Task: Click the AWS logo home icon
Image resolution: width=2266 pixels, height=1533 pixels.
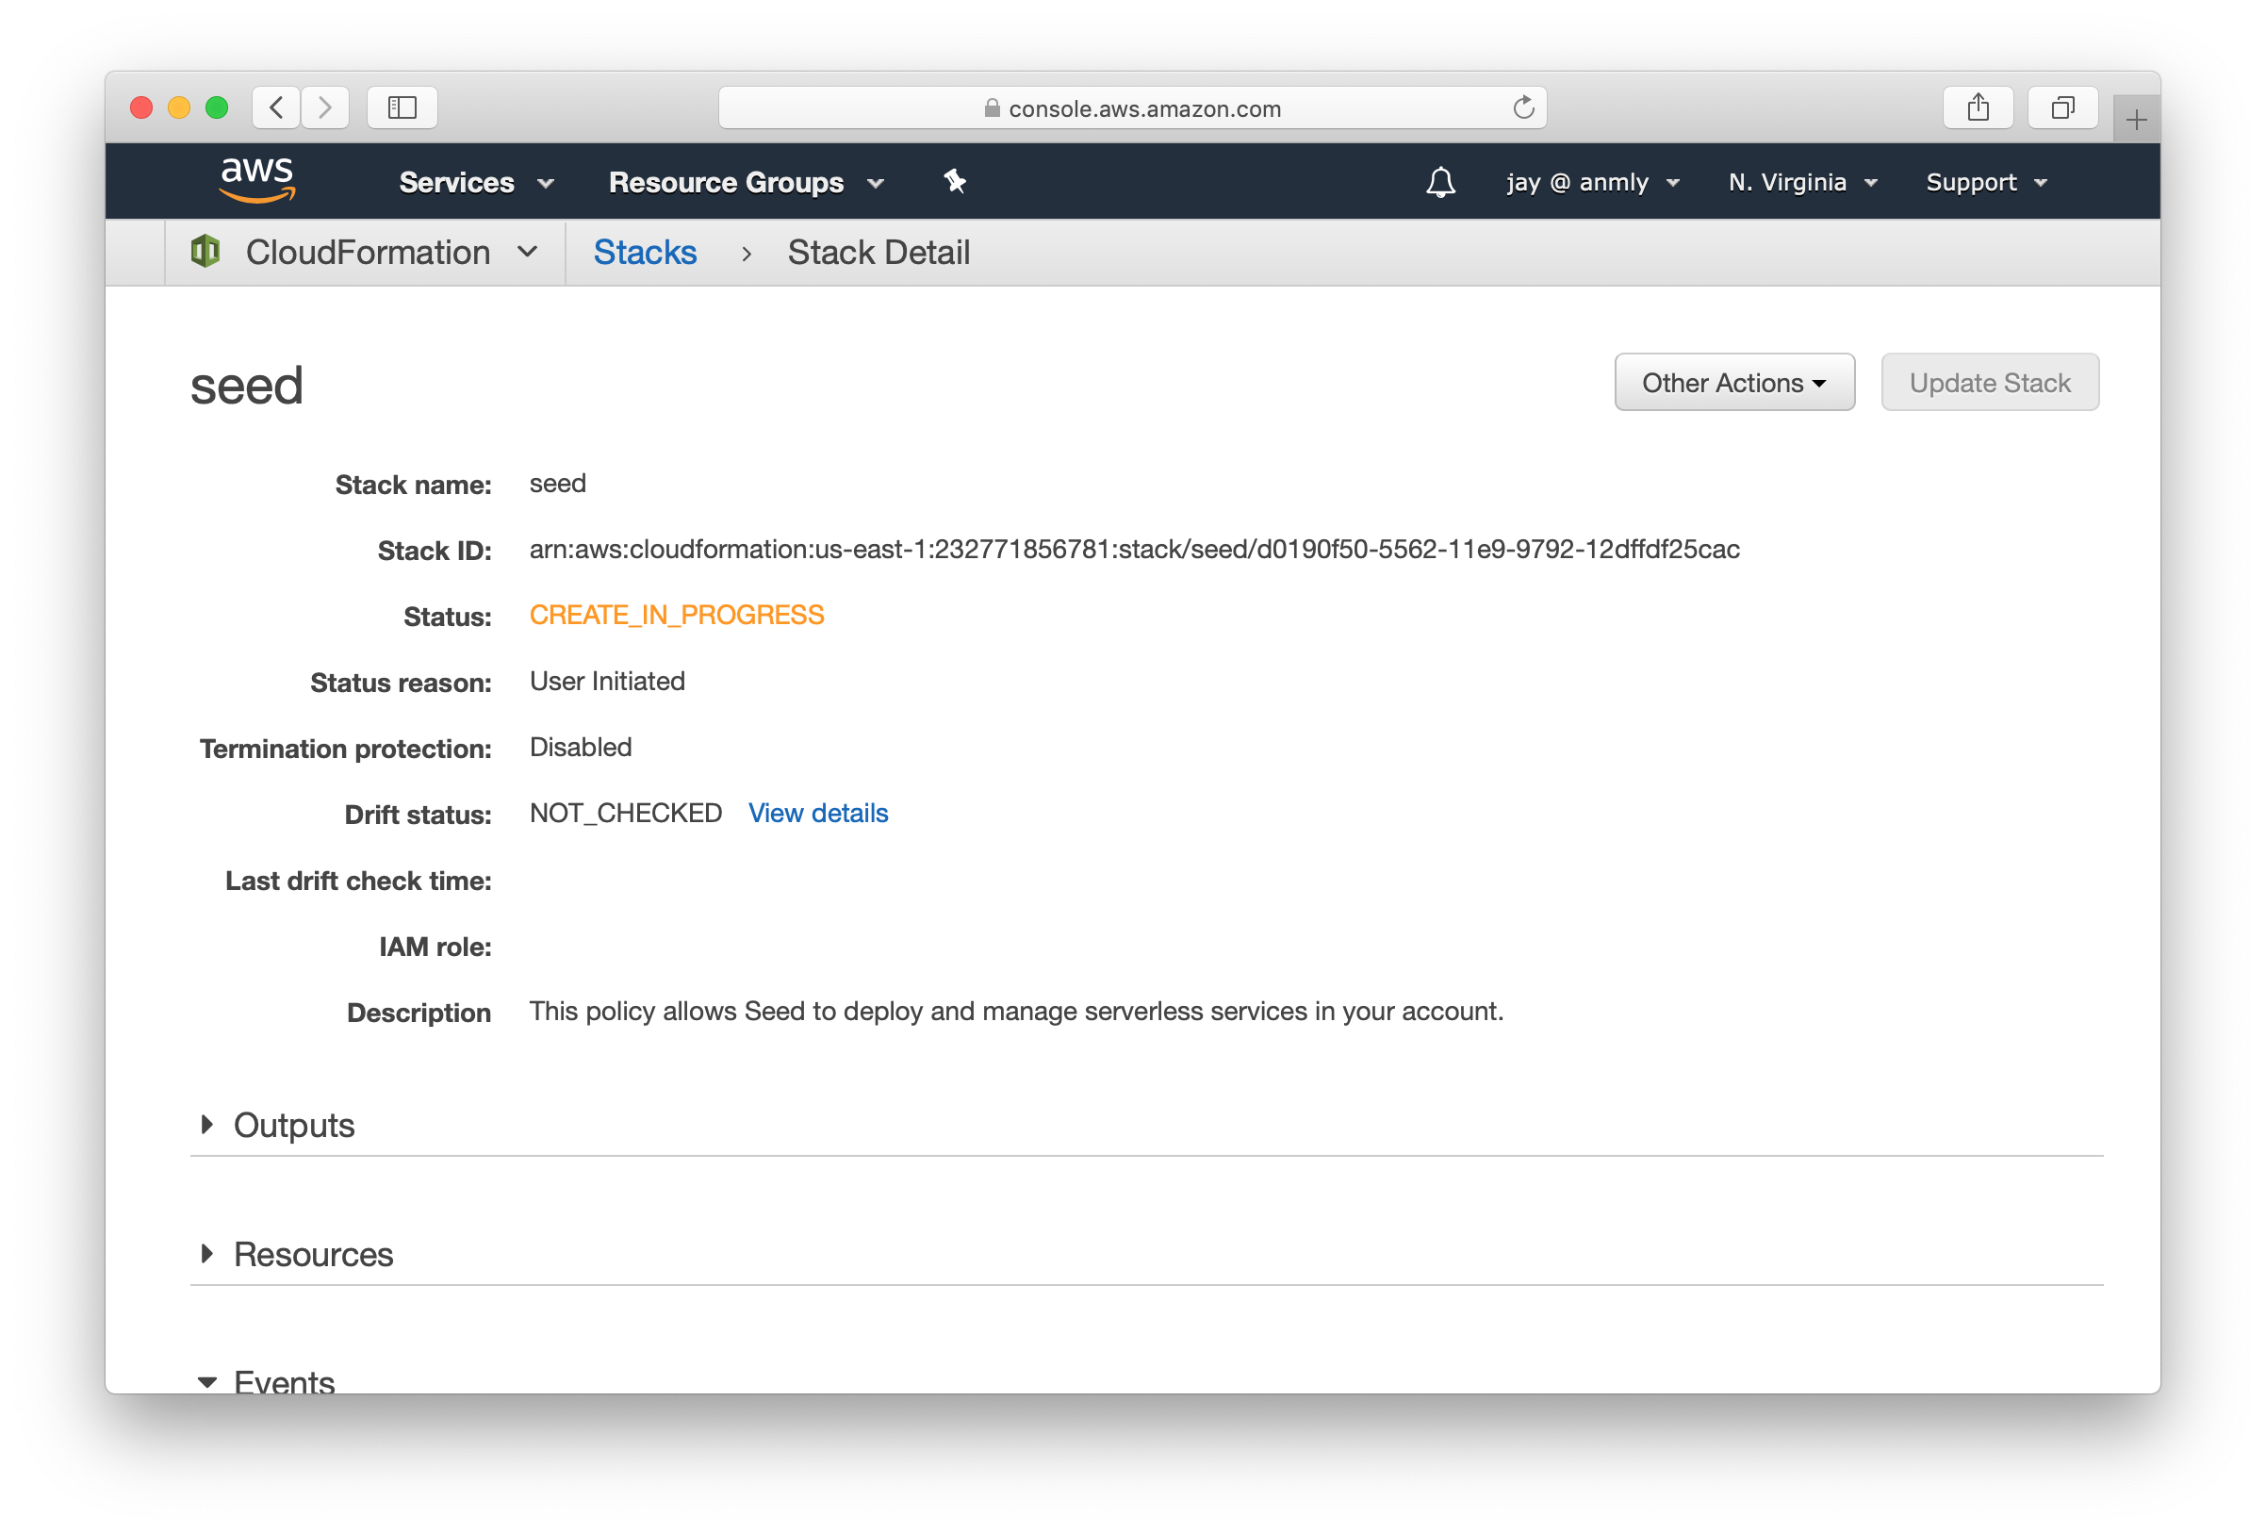Action: 256,179
